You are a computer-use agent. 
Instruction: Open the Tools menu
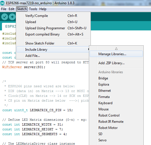coord(33,9)
